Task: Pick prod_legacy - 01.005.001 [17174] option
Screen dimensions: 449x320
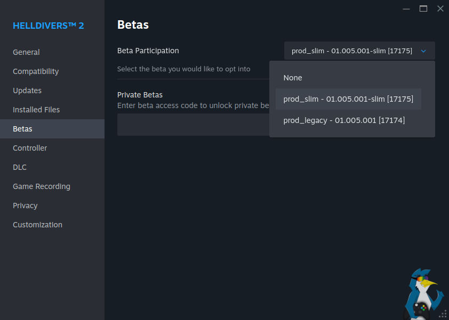Action: [344, 120]
